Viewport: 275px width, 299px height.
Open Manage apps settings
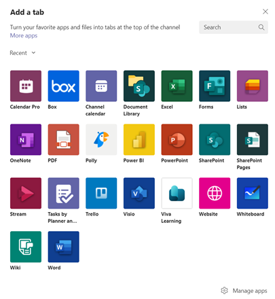click(x=244, y=291)
